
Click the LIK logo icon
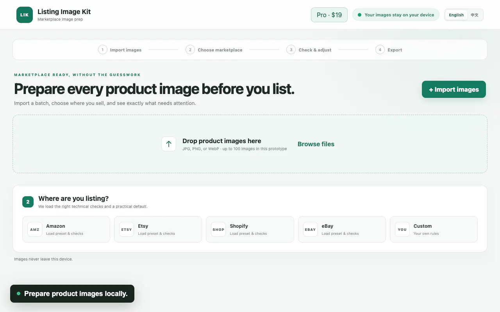25,15
